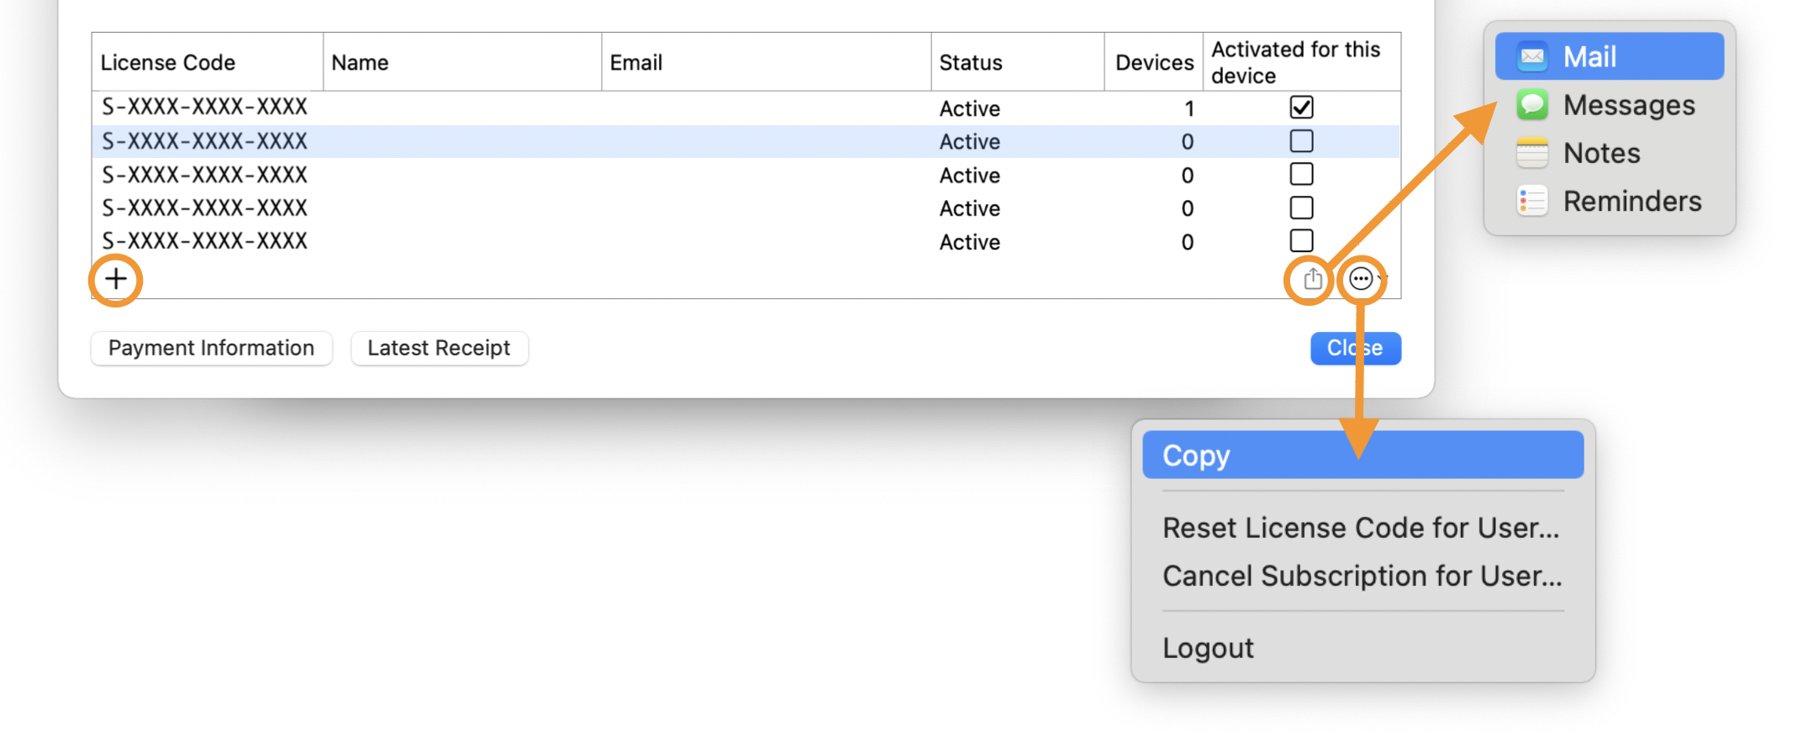Check activation box in the highlighted row

tap(1301, 141)
